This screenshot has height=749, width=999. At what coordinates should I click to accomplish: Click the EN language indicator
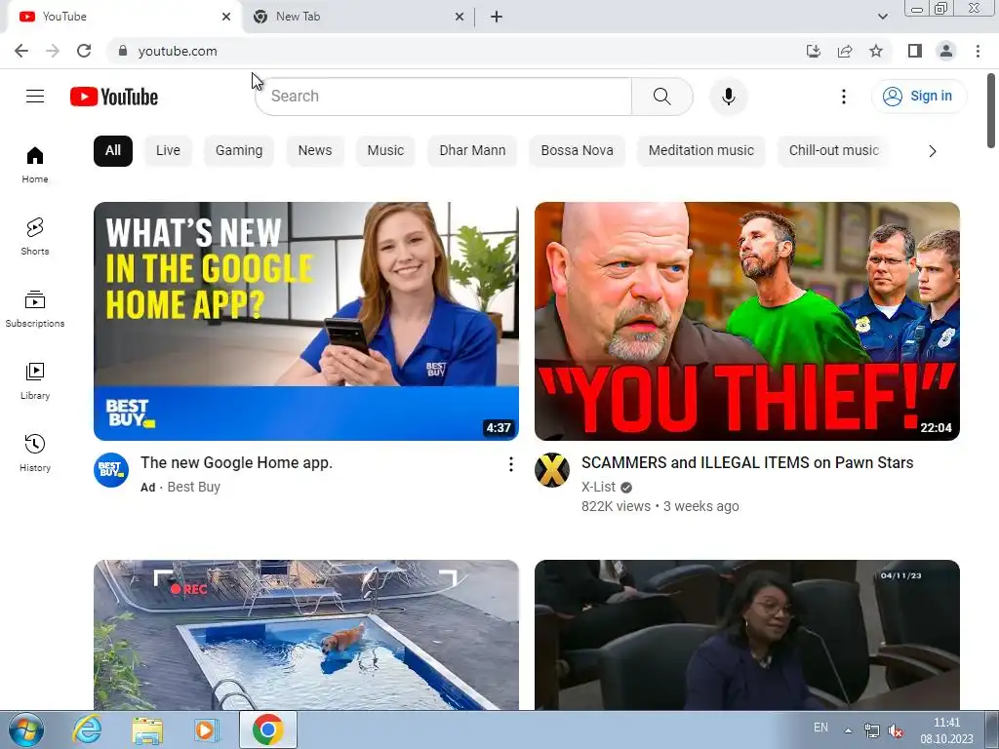click(820, 728)
